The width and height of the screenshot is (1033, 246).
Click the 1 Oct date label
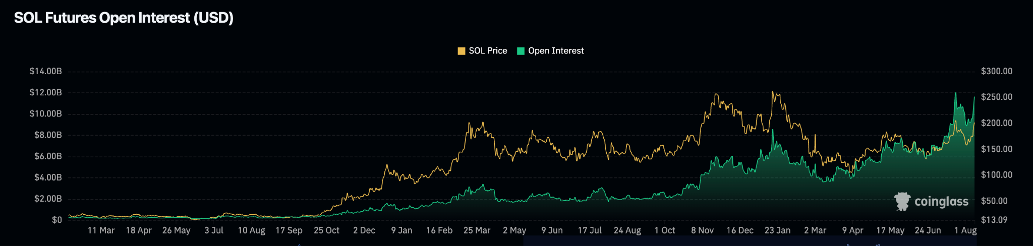(x=665, y=230)
